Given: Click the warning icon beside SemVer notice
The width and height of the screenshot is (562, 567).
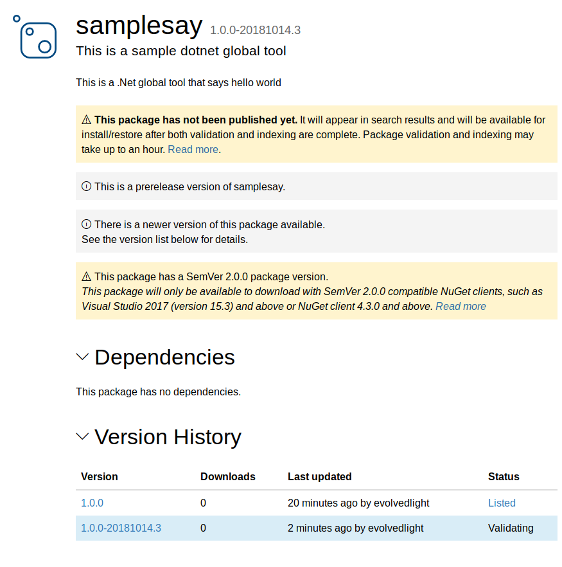Looking at the screenshot, I should 86,277.
